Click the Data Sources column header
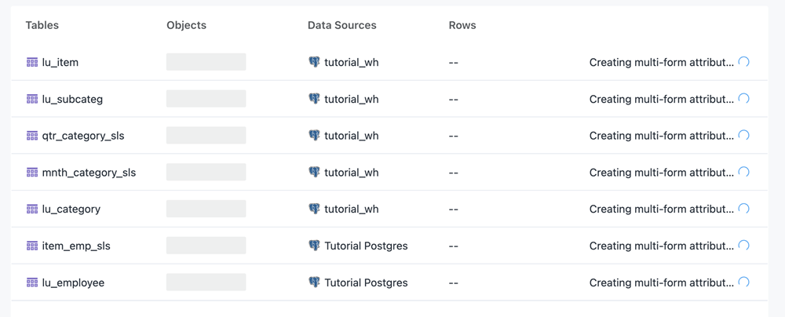 (x=341, y=25)
